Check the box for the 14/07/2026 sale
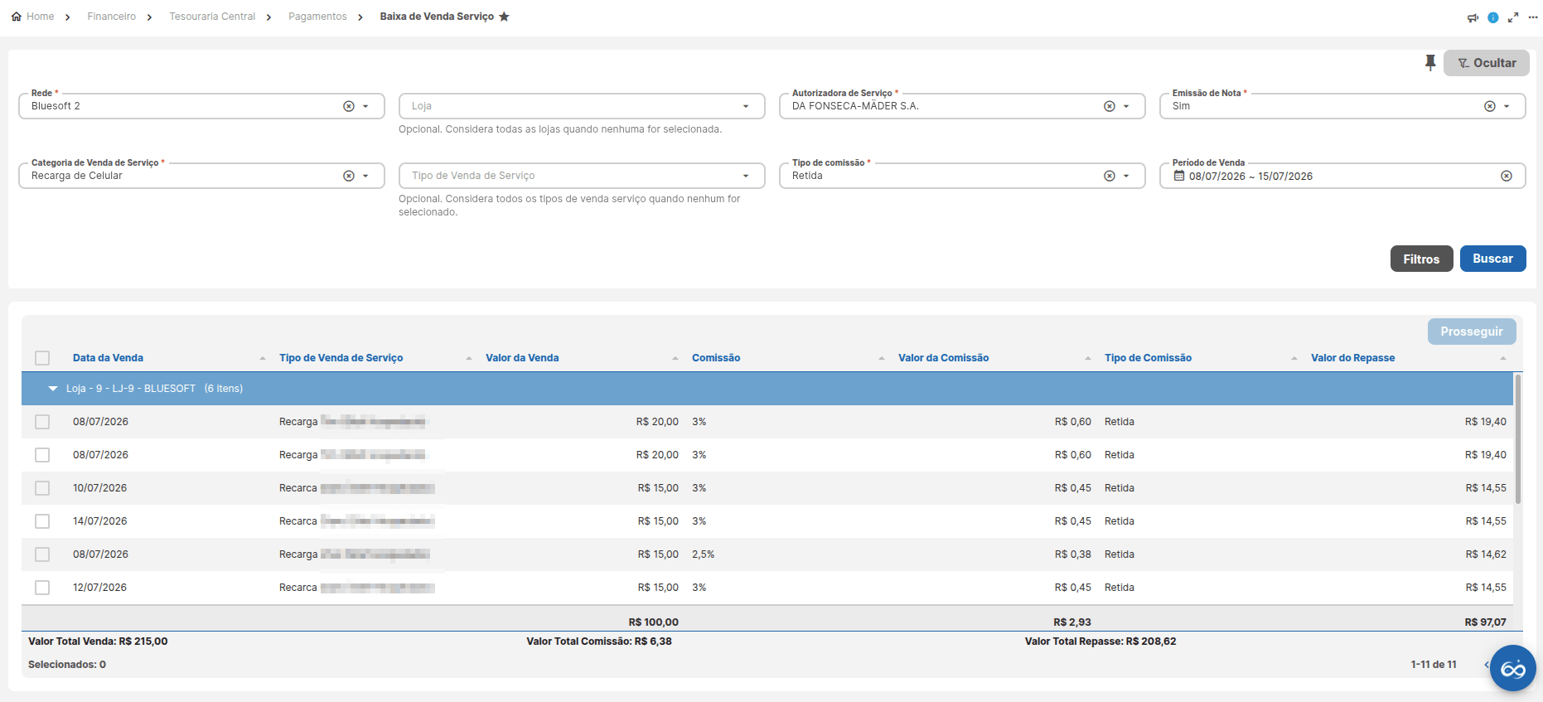1543x702 pixels. pyautogui.click(x=42, y=521)
